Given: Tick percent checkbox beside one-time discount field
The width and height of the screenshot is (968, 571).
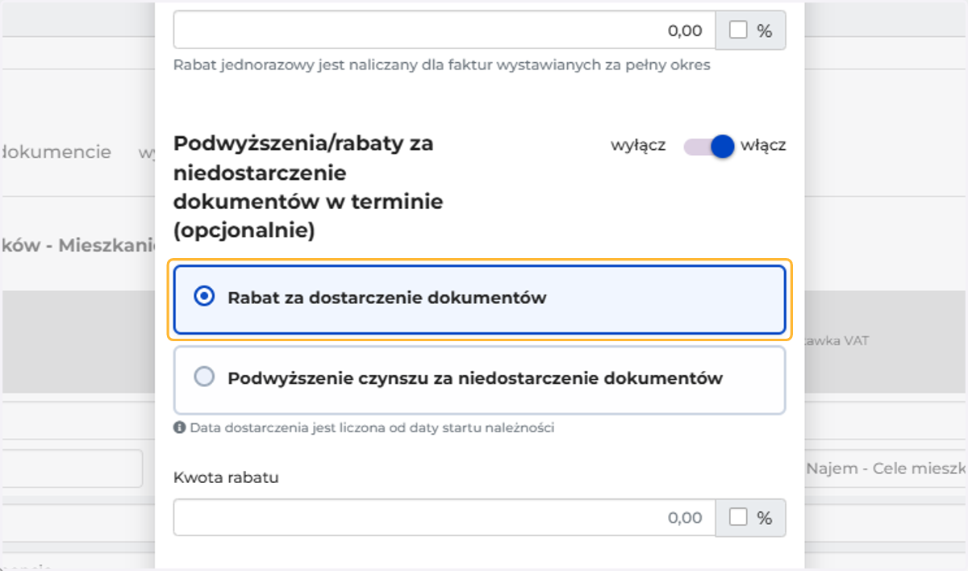Looking at the screenshot, I should tap(738, 31).
